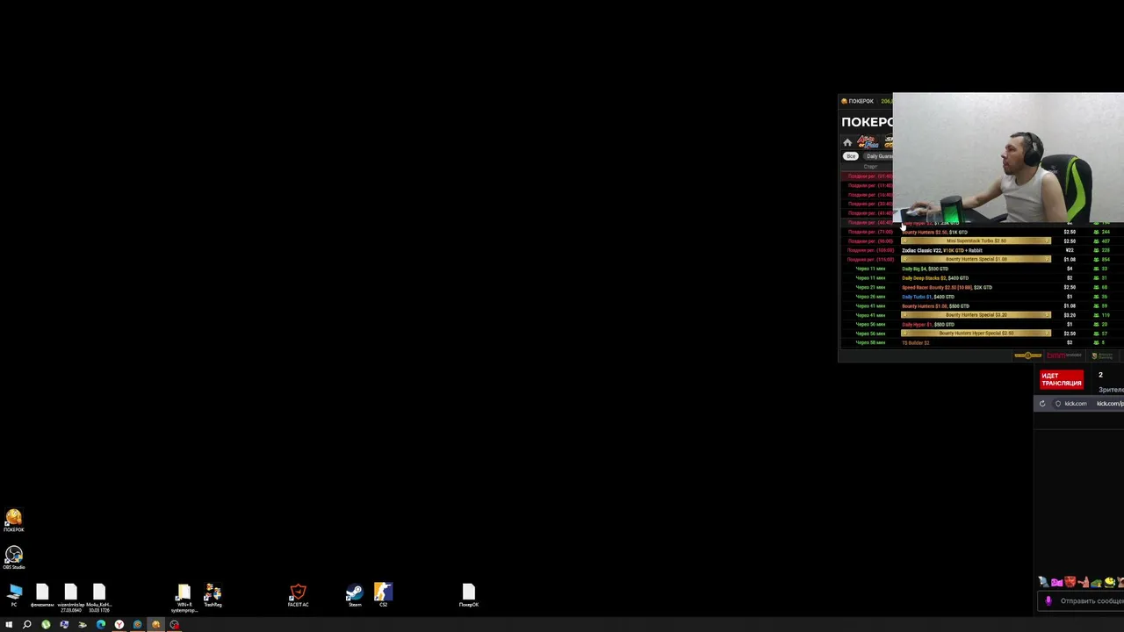Viewport: 1124px width, 632px height.
Task: Pick the first emote in the chat emote row
Action: point(1043,582)
